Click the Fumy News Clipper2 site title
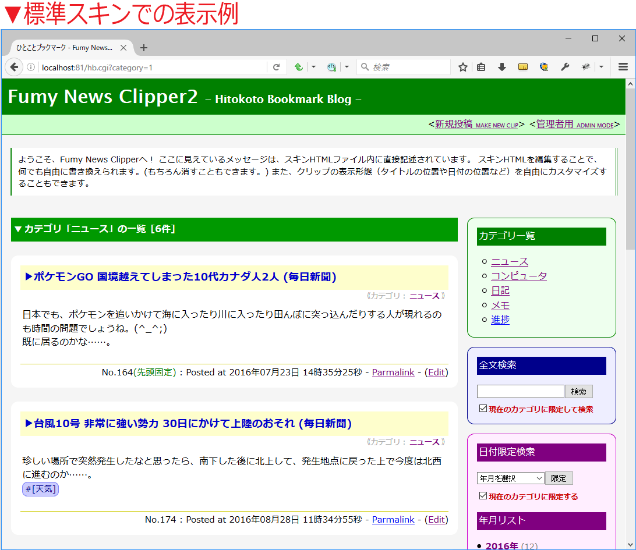636x550 pixels. [x=103, y=97]
